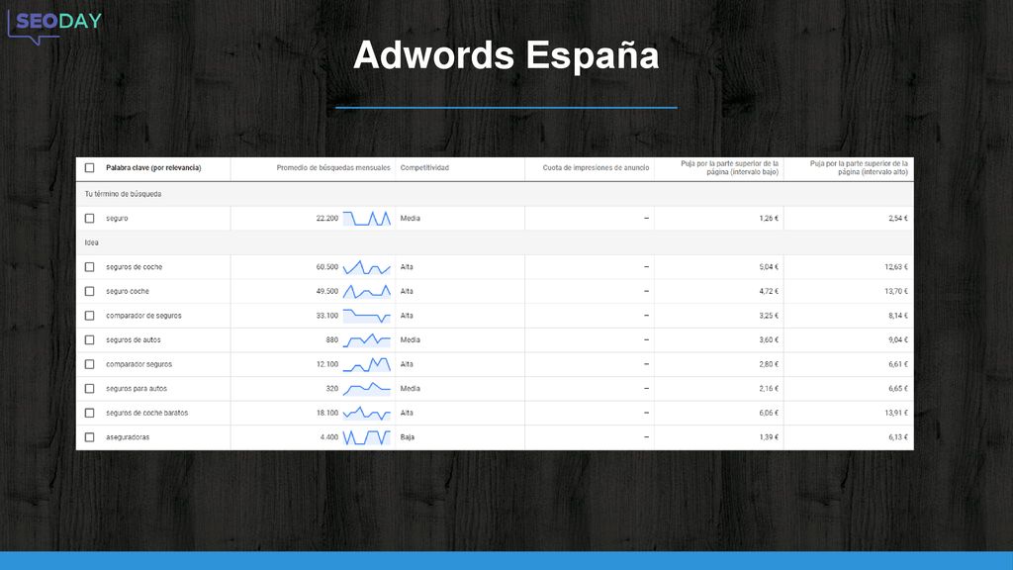This screenshot has height=570, width=1013.
Task: Click the high bid value '9,04 €'
Action: [898, 340]
